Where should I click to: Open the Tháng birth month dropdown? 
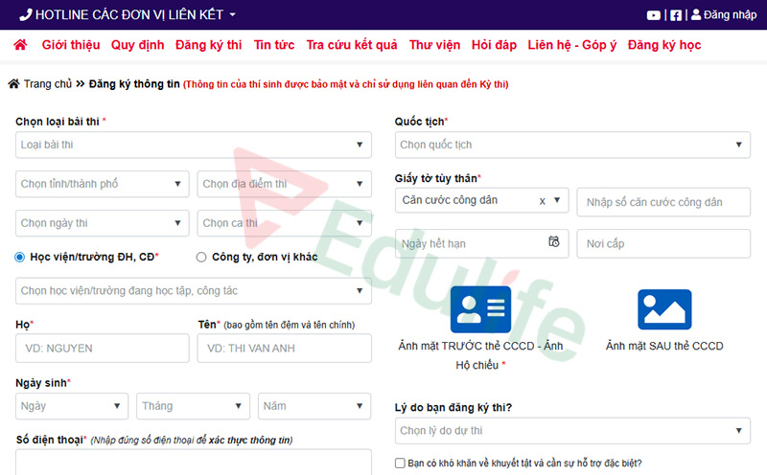(193, 406)
